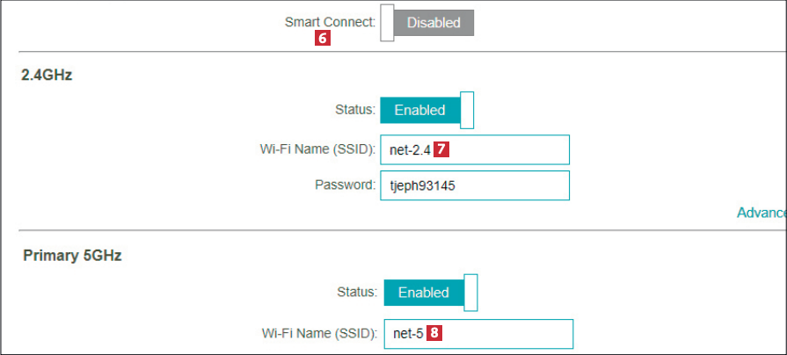The height and width of the screenshot is (355, 787).
Task: Click the Status label under 2.4GHz
Action: (x=355, y=110)
